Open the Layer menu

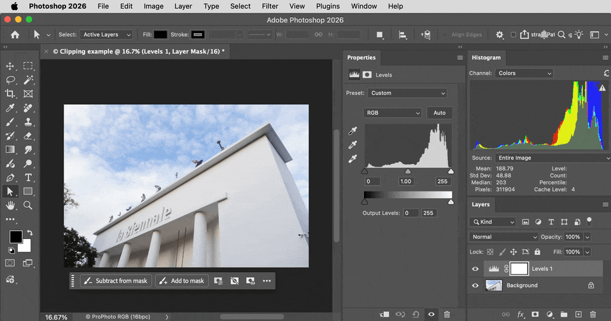pyautogui.click(x=183, y=6)
